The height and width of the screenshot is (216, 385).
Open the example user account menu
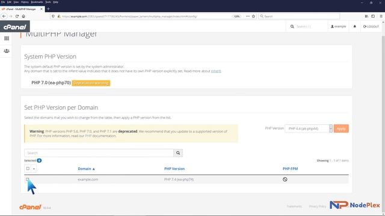338,26
